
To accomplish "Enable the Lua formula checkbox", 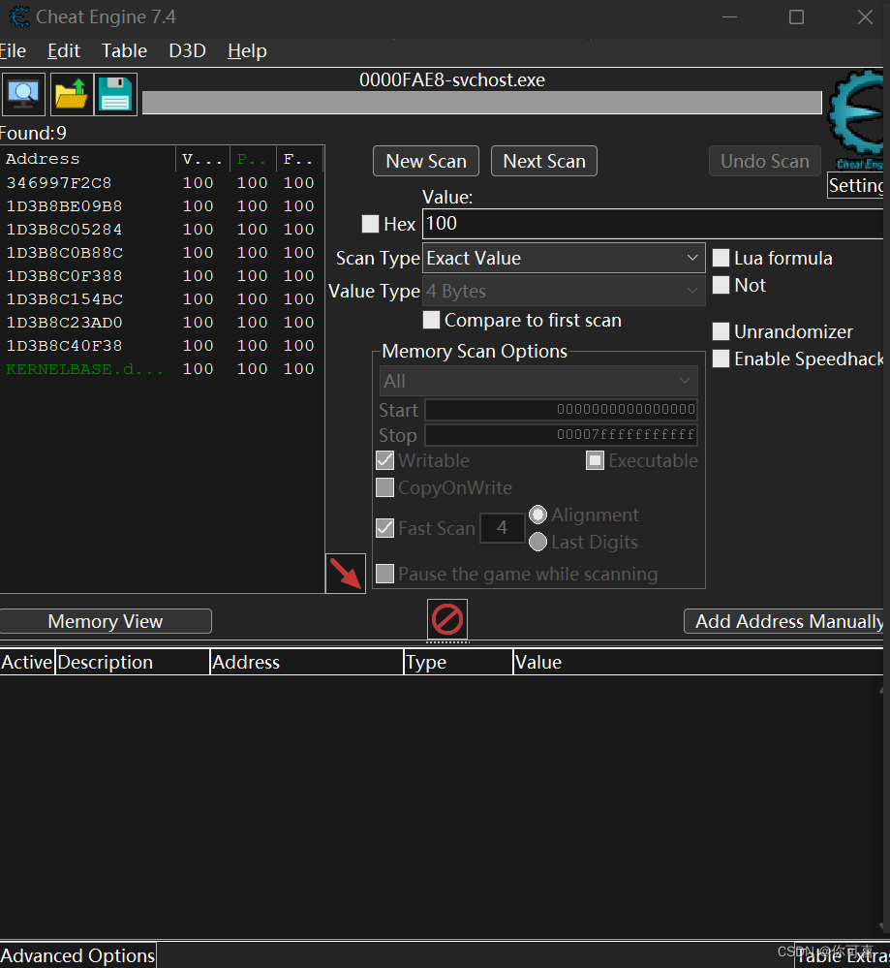I will pyautogui.click(x=721, y=258).
